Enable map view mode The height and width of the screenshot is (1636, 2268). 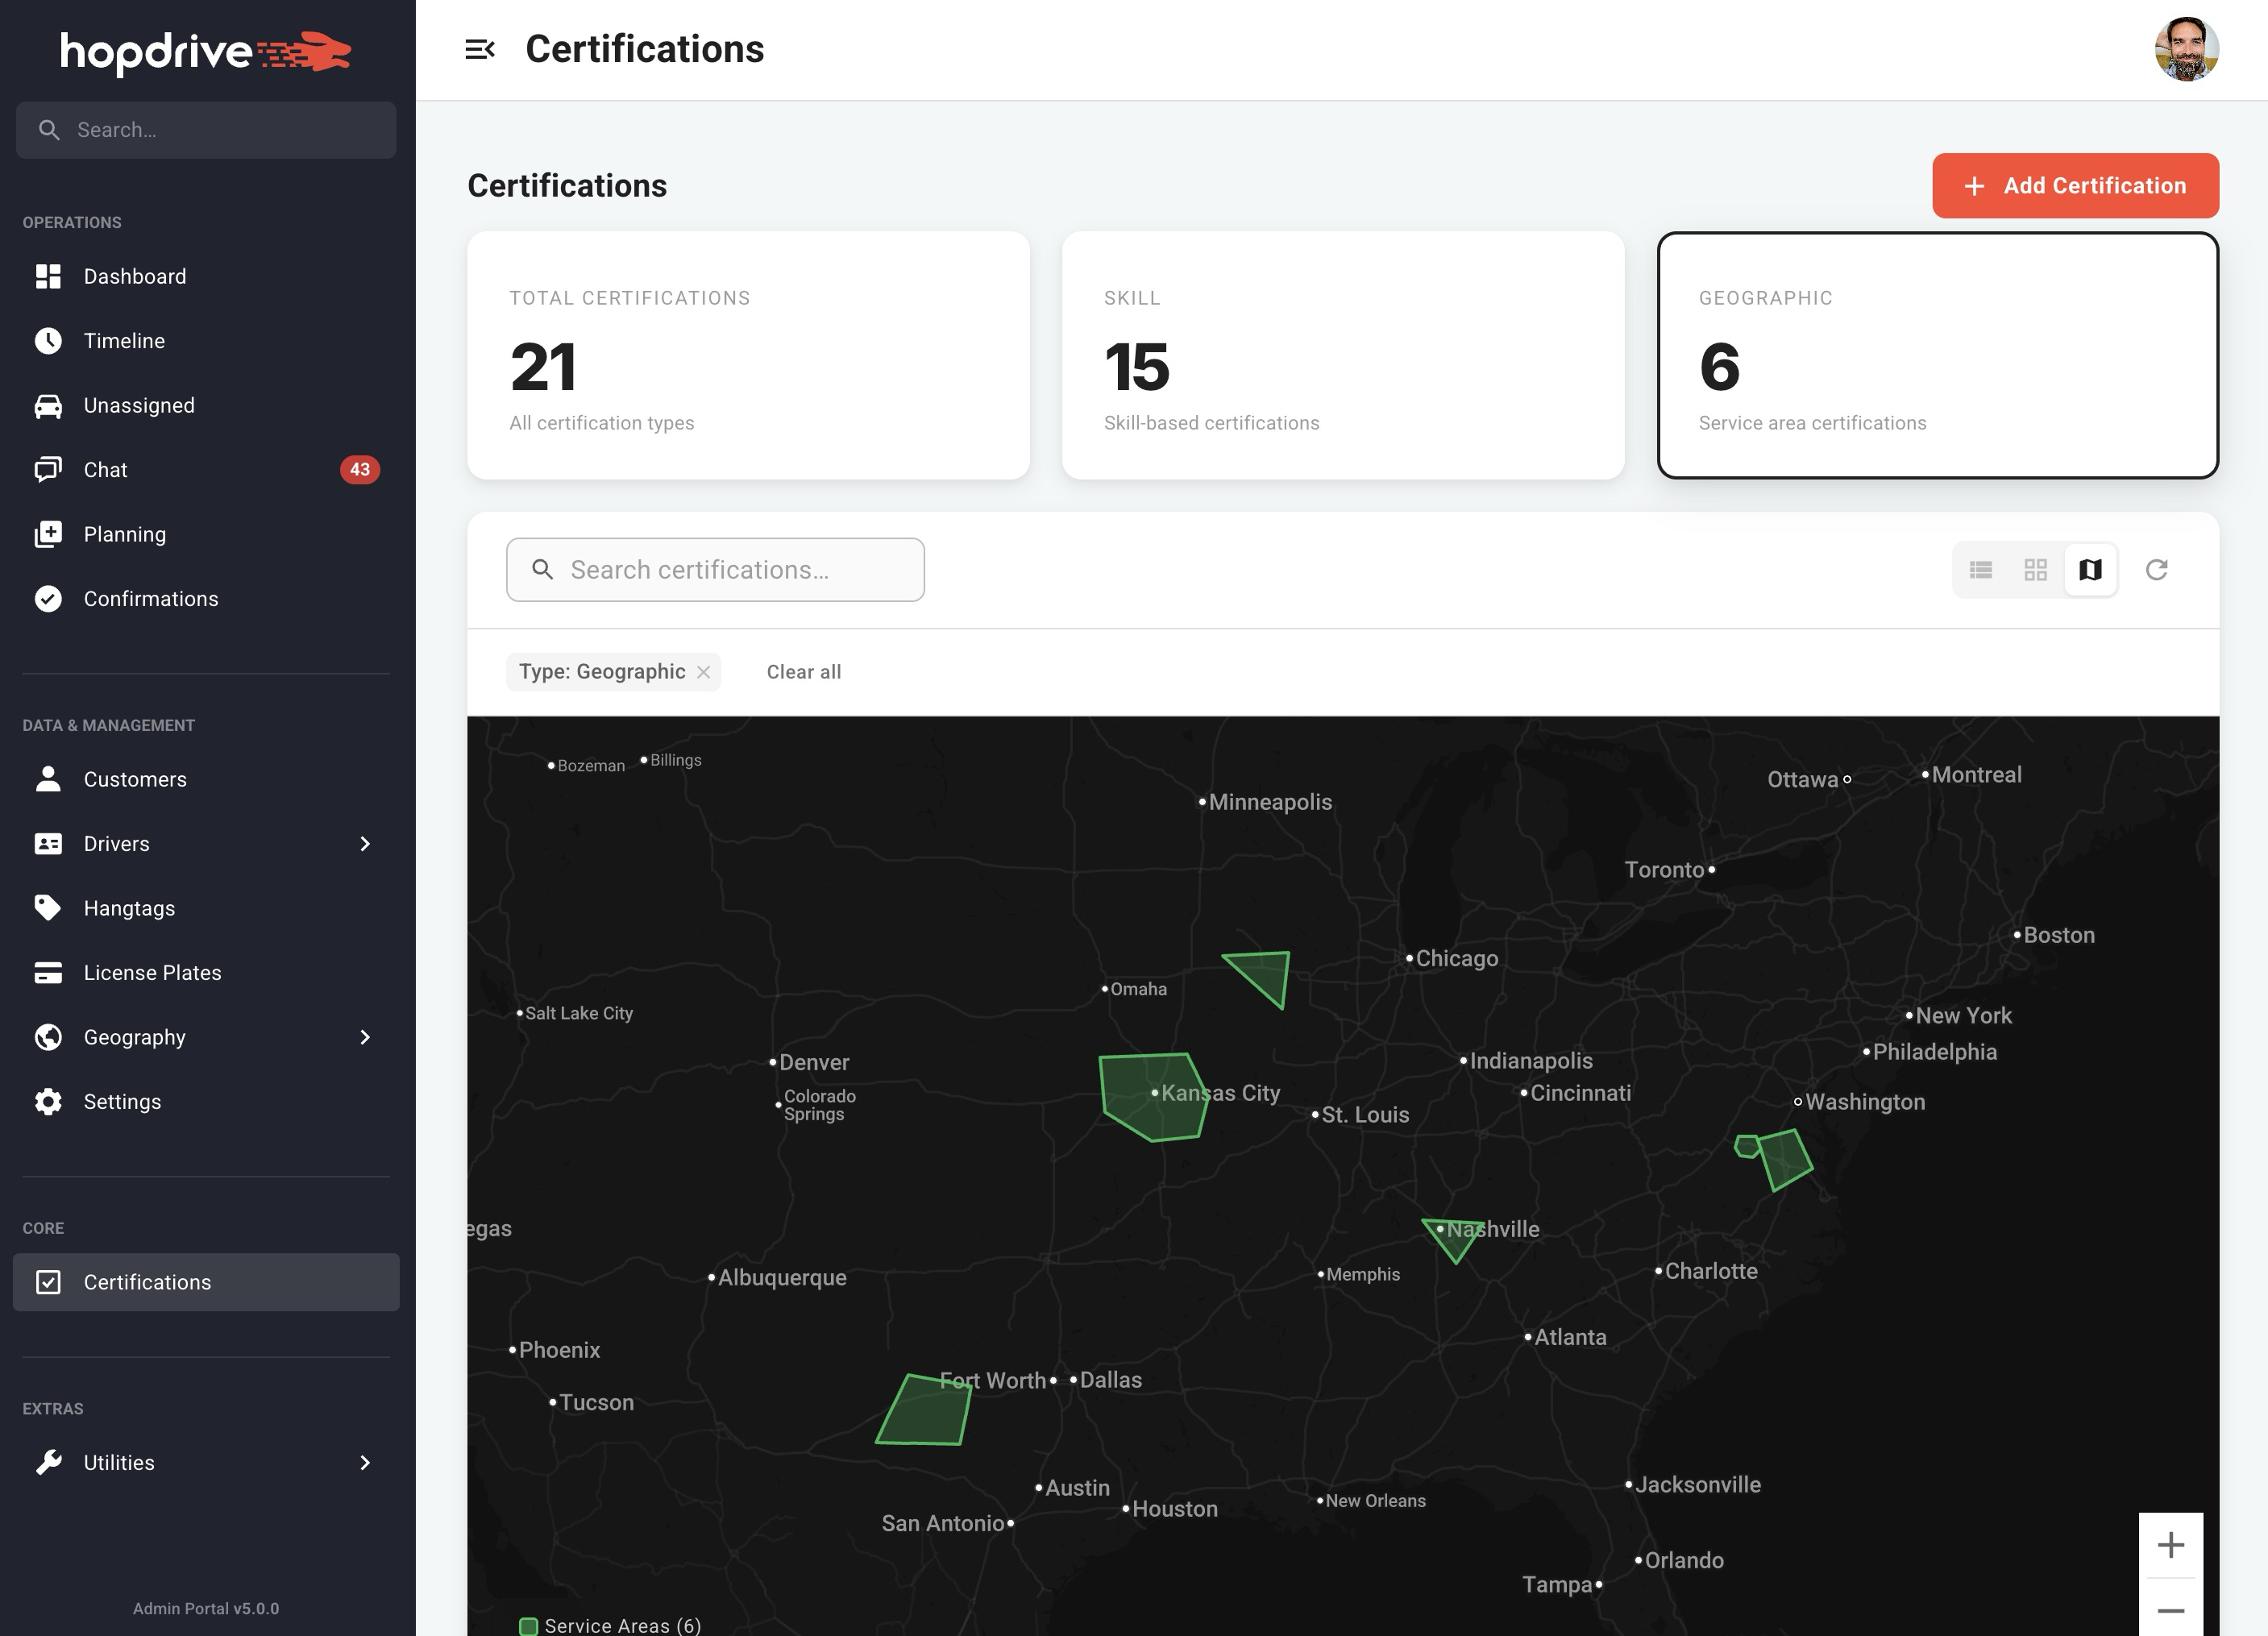click(x=2089, y=569)
